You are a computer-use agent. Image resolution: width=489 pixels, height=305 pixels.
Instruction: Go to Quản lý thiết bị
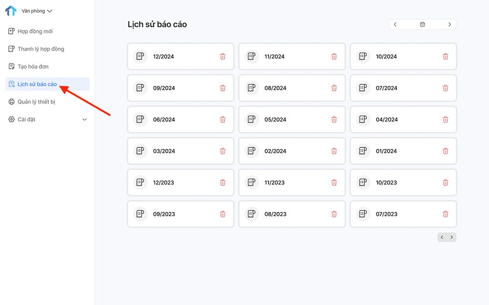[x=36, y=102]
